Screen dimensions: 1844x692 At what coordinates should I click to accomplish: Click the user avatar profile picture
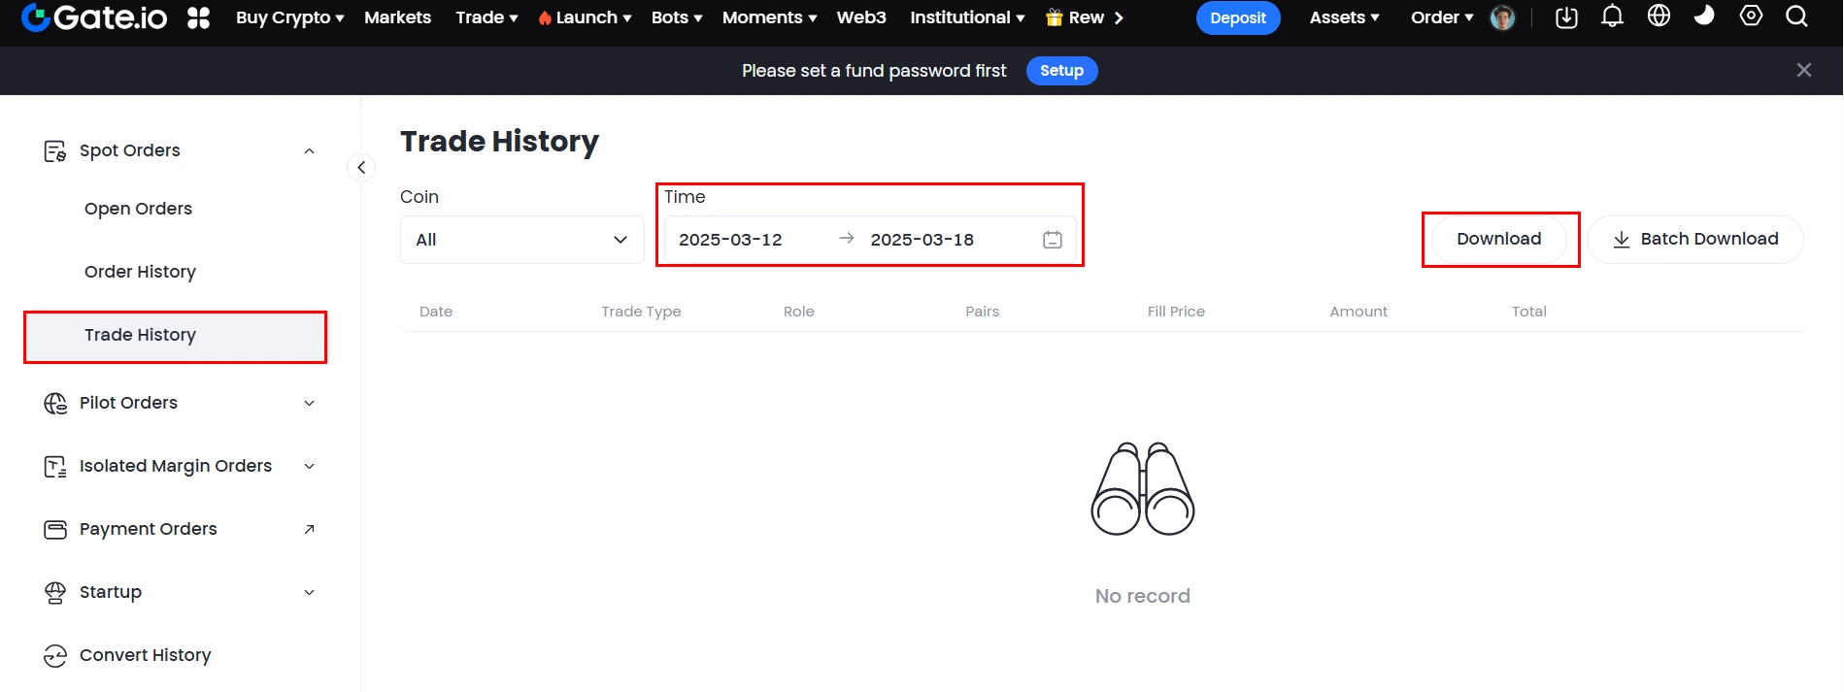(1502, 17)
